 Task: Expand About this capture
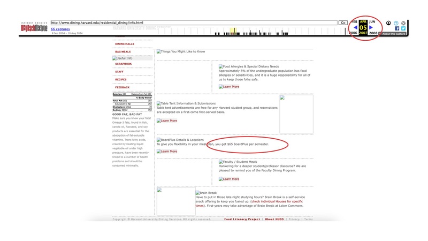click(392, 34)
